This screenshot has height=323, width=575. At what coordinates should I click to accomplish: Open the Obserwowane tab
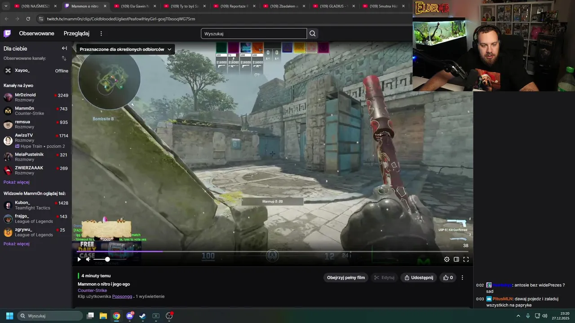pos(36,34)
